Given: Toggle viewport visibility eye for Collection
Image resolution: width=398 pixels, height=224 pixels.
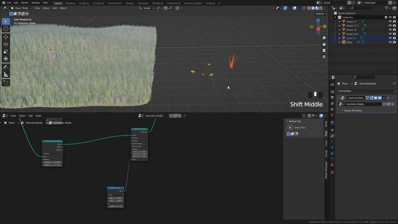Looking at the screenshot, I should click(390, 17).
